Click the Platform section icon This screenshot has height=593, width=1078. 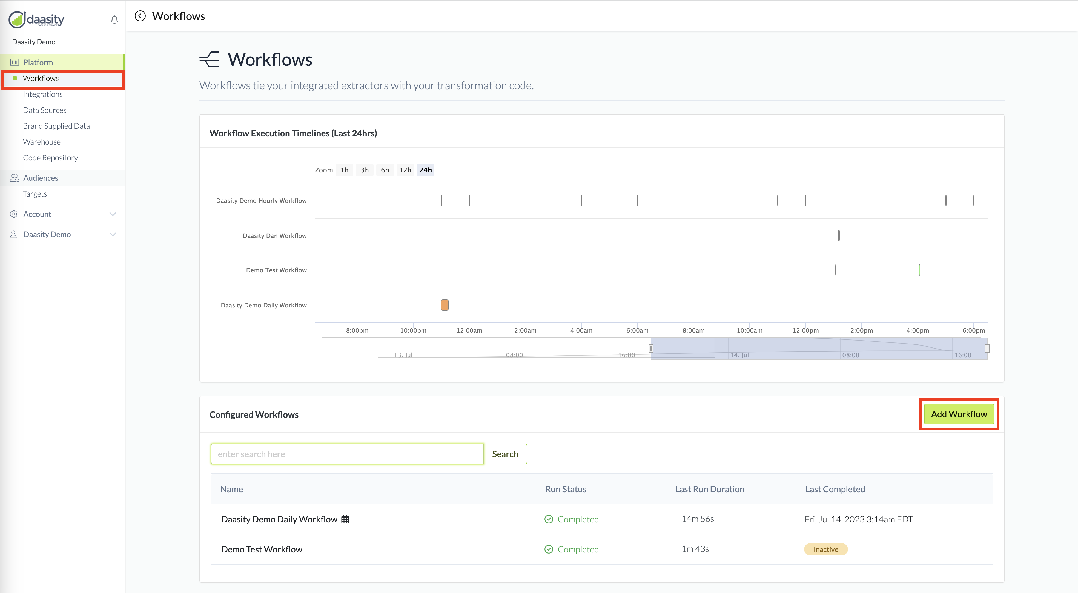coord(15,62)
